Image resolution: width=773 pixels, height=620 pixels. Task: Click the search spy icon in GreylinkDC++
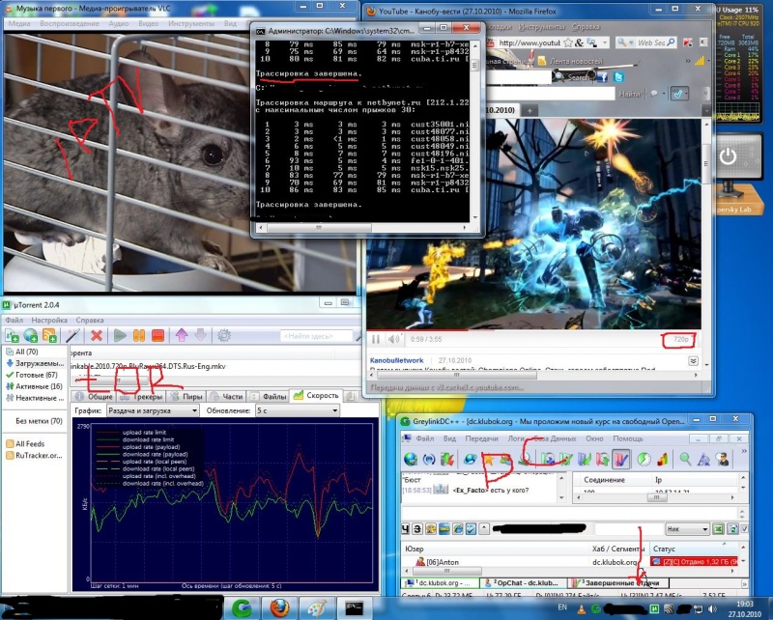pos(723,460)
